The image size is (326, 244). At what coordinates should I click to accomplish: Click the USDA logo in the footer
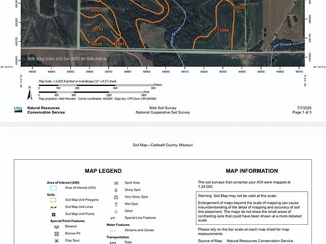click(18, 110)
